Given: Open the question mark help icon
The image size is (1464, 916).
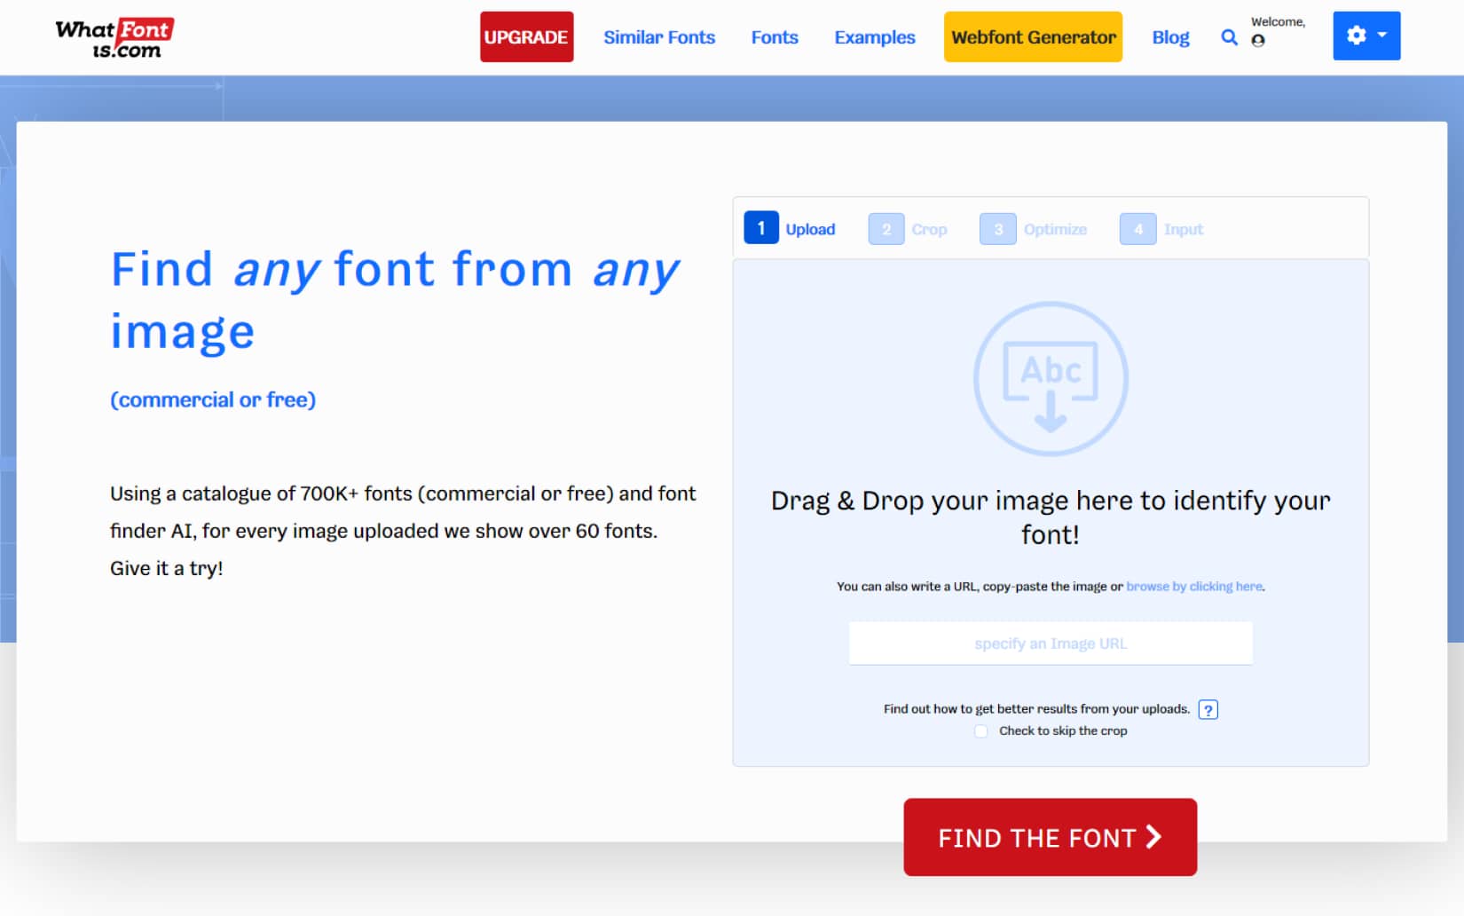Looking at the screenshot, I should 1208,709.
